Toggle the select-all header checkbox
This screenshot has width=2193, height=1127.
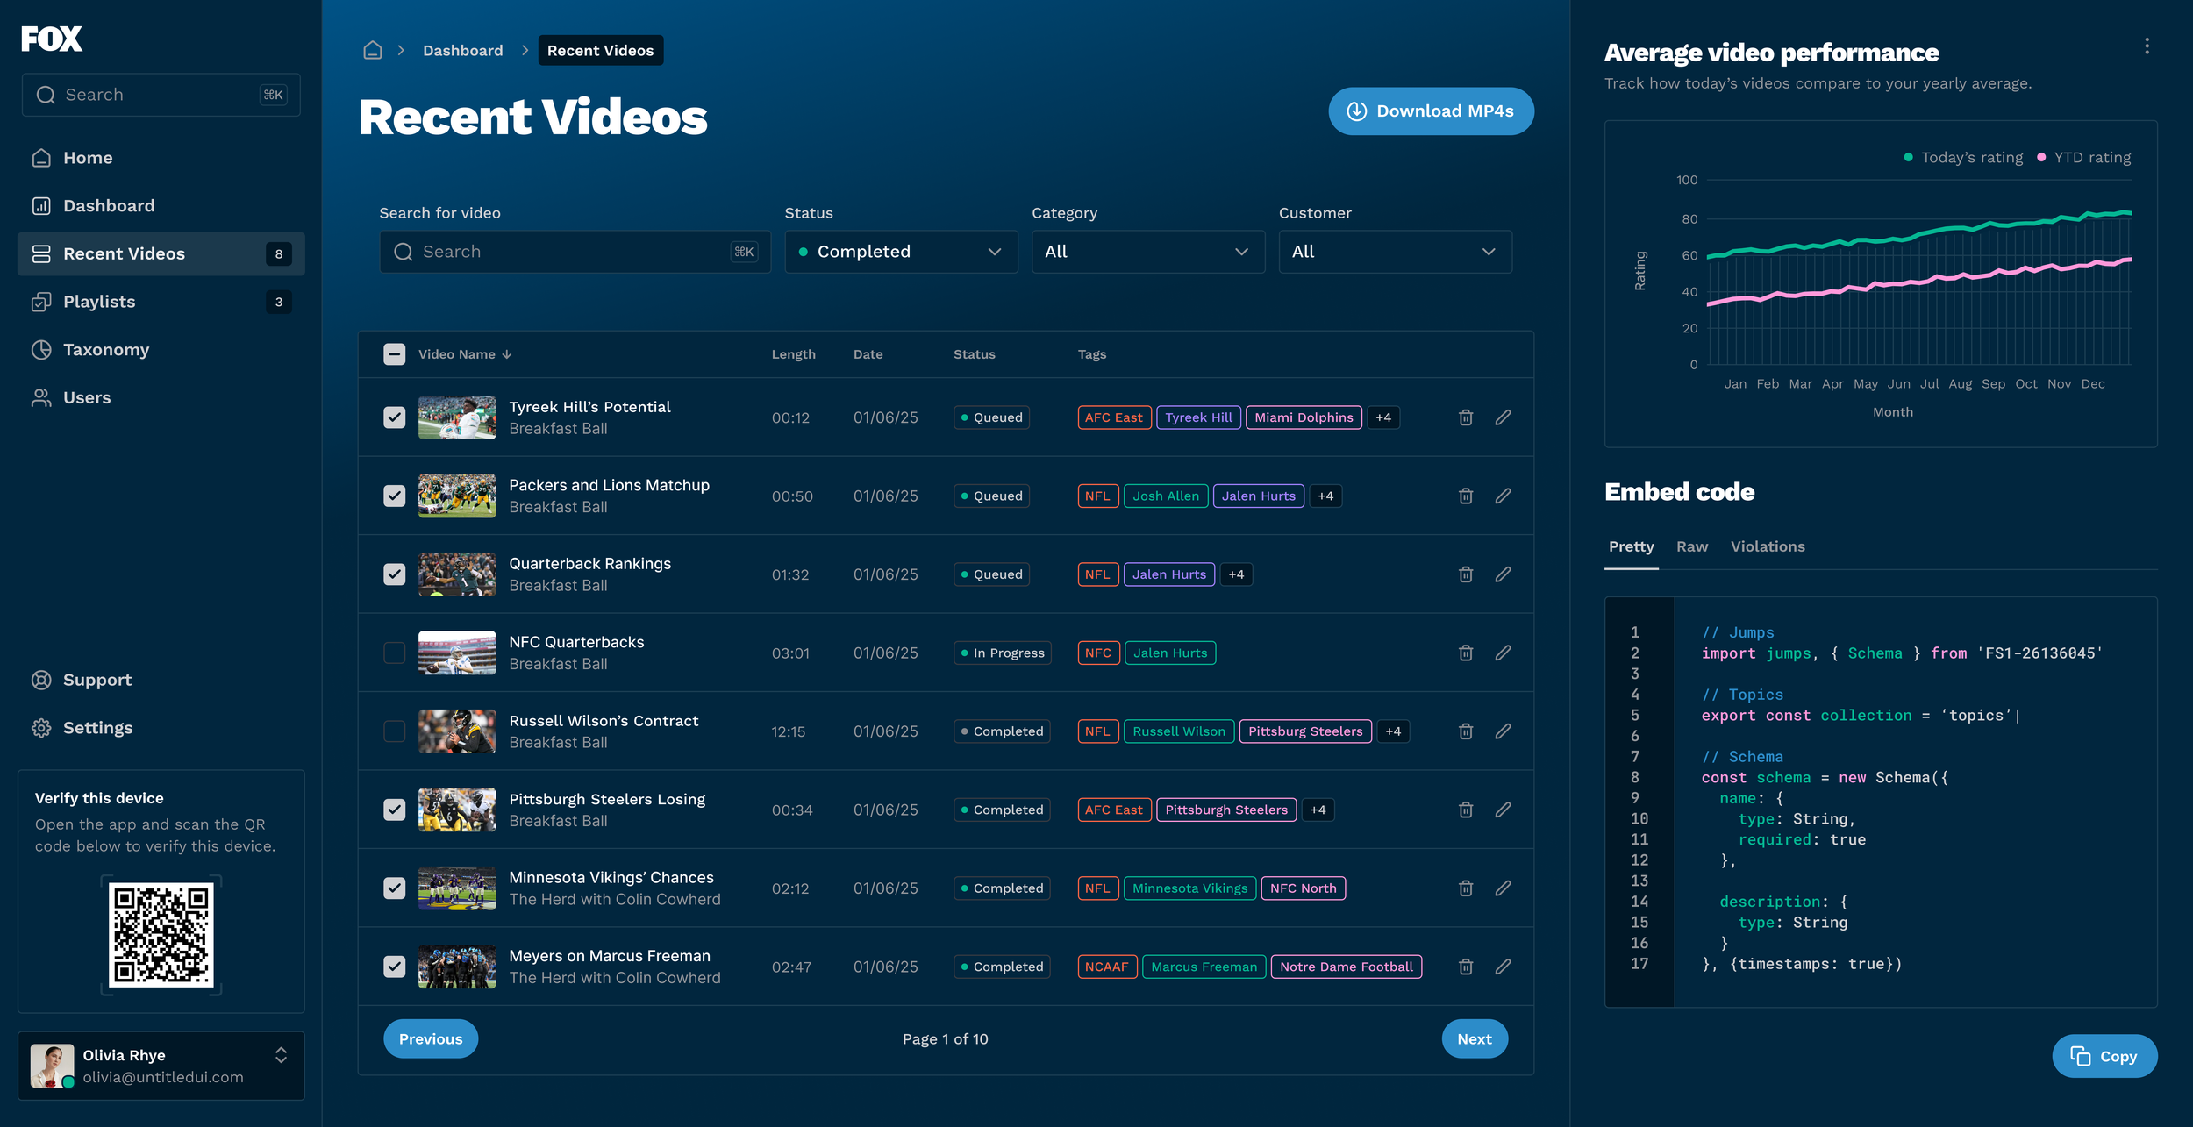click(x=395, y=354)
